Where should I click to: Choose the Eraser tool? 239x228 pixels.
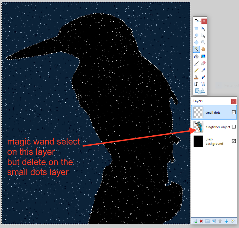(x=203, y=63)
